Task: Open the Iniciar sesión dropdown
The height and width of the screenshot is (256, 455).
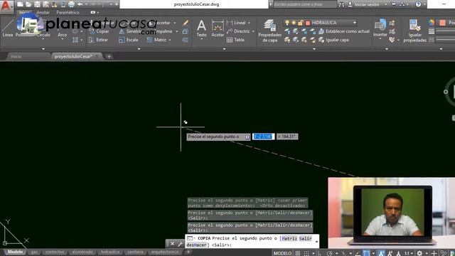Action: click(385, 4)
